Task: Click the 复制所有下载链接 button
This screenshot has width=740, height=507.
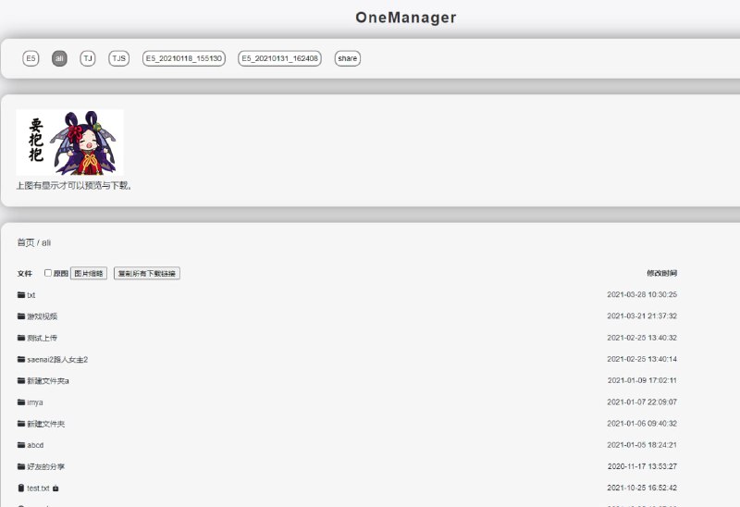Action: pyautogui.click(x=147, y=273)
